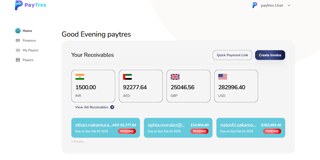The image size is (320, 160).
Task: Select the 282996.40 USD amount
Action: pos(232,87)
